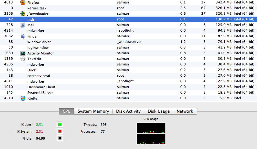This screenshot has width=257, height=149.
Task: Select the Finder process name
Action: [x=32, y=36]
